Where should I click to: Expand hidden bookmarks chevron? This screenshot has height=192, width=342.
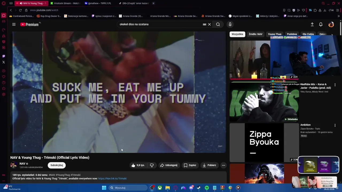click(339, 16)
